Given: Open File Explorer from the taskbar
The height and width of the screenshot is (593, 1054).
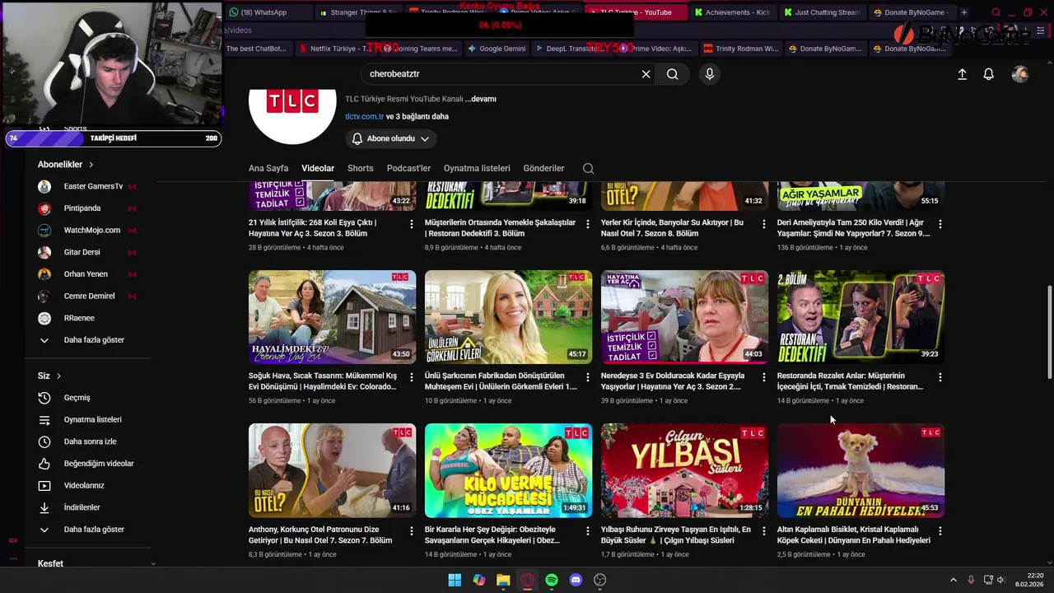Looking at the screenshot, I should (x=503, y=580).
